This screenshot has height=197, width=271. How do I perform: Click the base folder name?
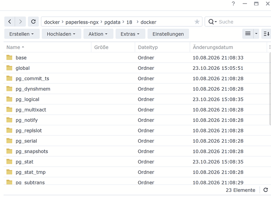pos(21,58)
